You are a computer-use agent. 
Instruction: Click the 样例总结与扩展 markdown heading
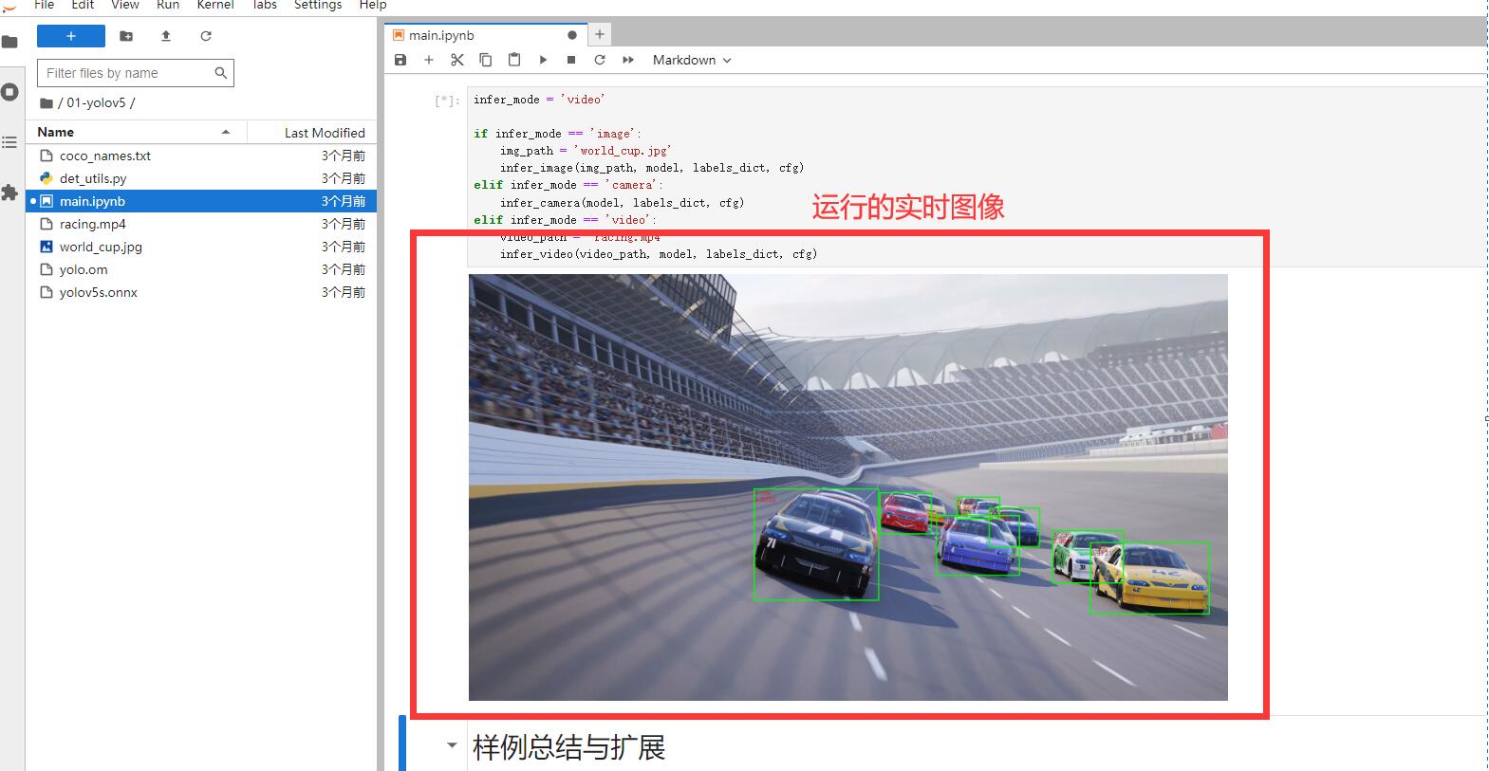point(569,747)
